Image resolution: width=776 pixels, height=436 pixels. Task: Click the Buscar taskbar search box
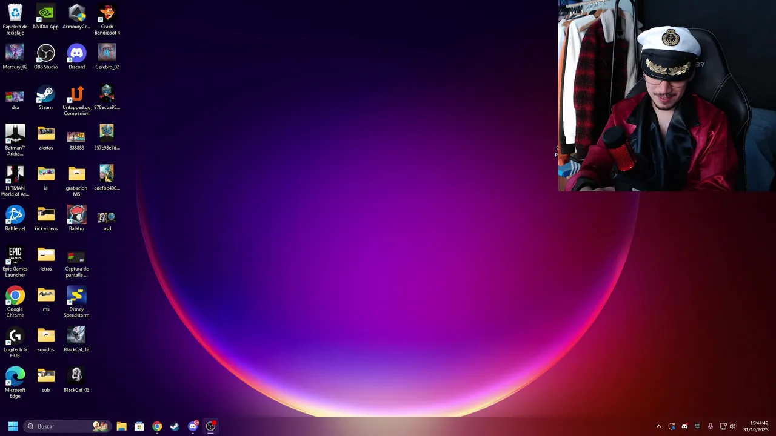pos(67,426)
